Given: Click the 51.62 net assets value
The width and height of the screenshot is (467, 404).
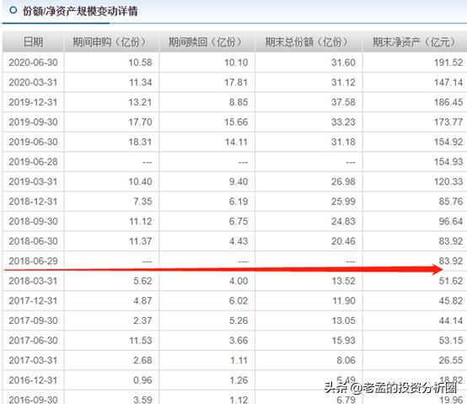Looking at the screenshot, I should click(451, 281).
